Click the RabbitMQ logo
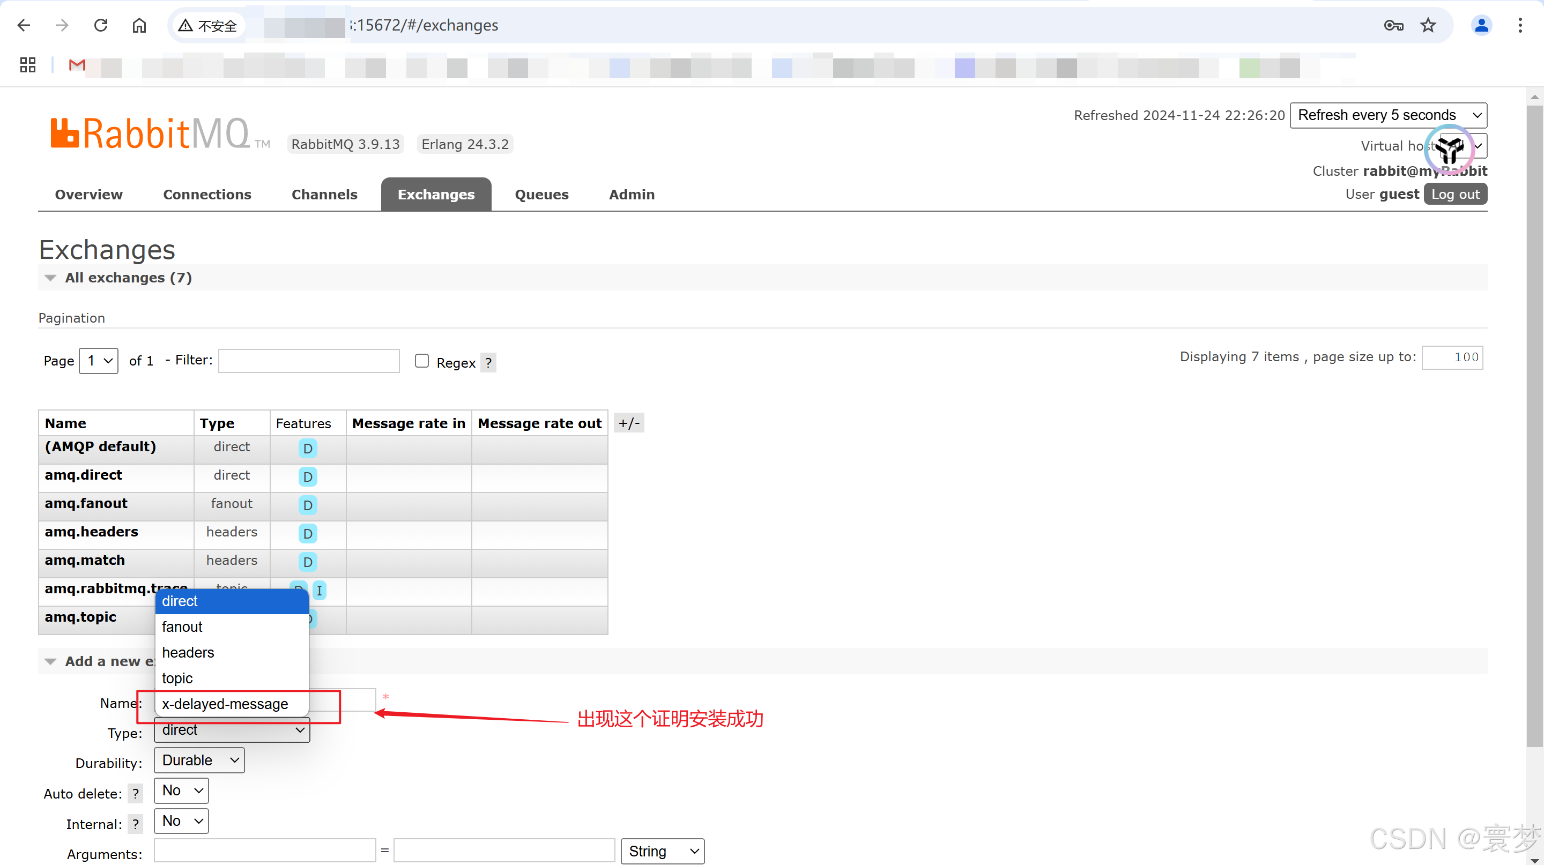The image size is (1544, 865). click(x=150, y=132)
